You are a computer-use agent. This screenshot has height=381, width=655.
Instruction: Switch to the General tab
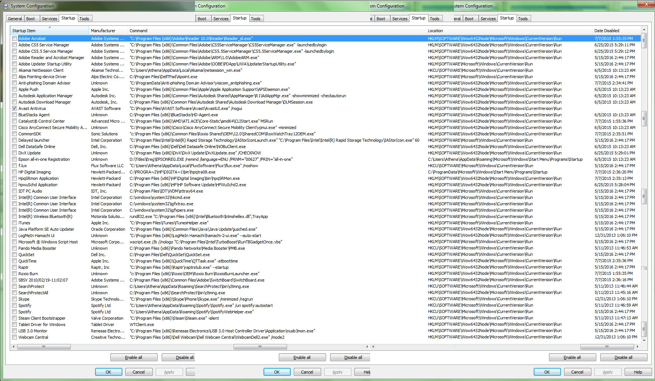tap(15, 19)
